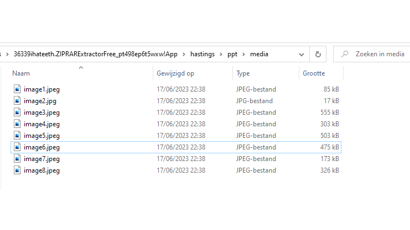Click the image7.jpeg file icon
410x230 pixels.
pyautogui.click(x=17, y=159)
